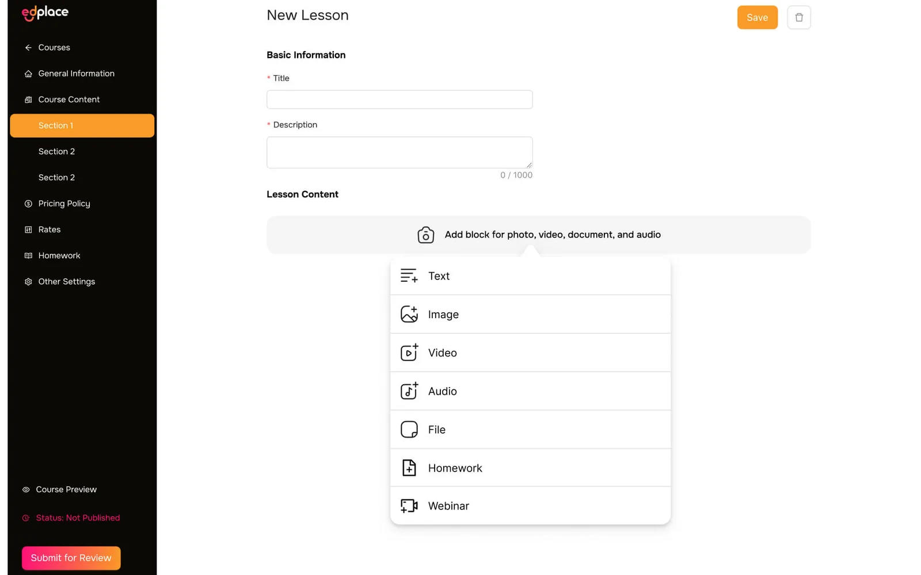
Task: Click Status: Not Published text
Action: point(78,518)
